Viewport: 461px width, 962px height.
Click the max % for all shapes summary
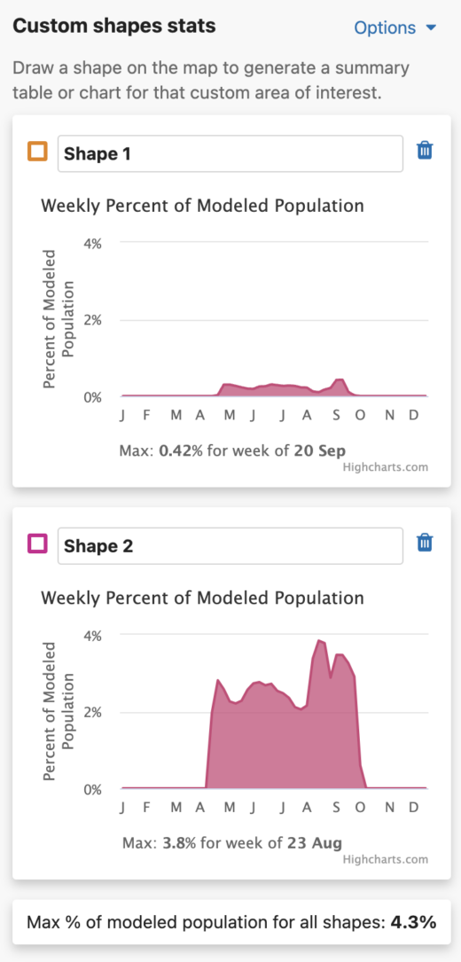tap(232, 922)
